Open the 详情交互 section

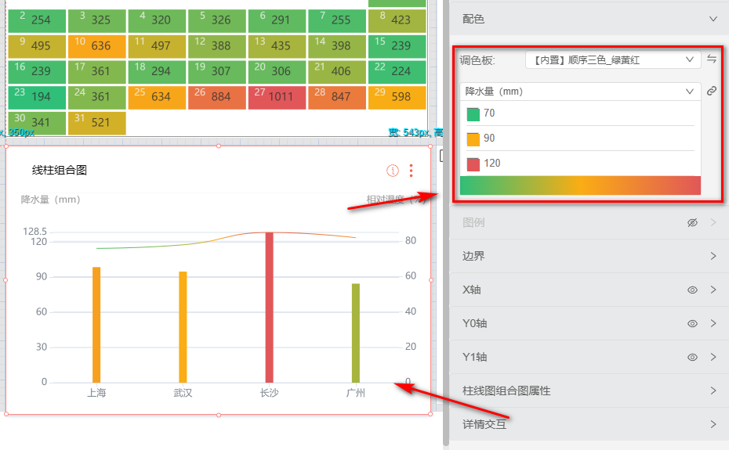713,425
